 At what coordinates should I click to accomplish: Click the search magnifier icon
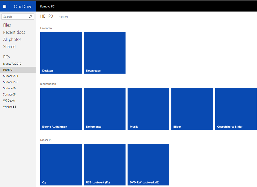31,17
